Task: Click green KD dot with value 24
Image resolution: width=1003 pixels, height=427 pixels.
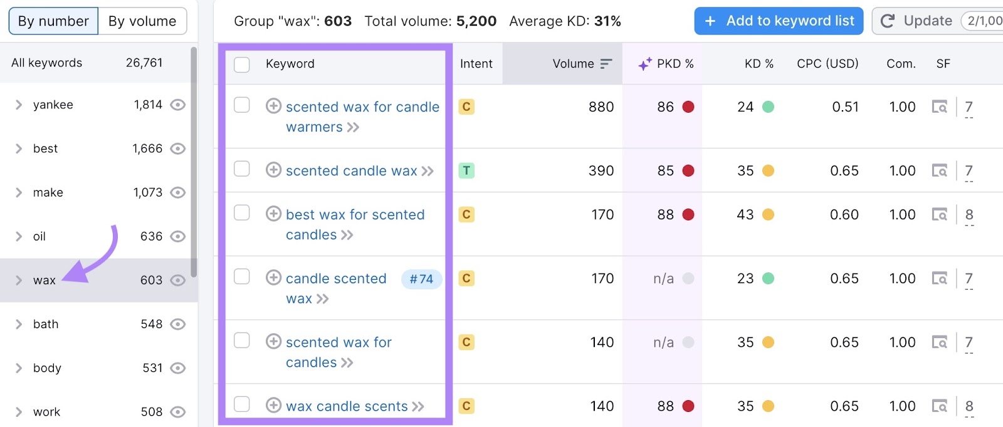Action: (x=768, y=107)
